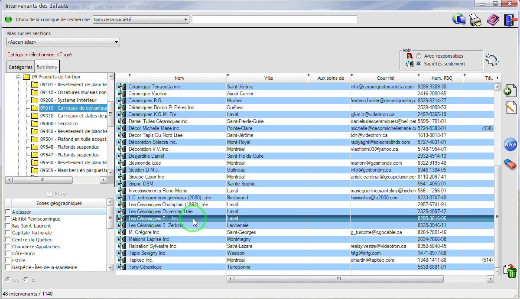520x299 pixels.
Task: Click the exit door icon
Action: [x=510, y=20]
